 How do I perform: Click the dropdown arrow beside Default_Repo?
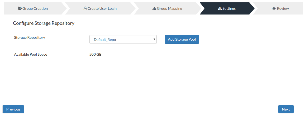(x=154, y=39)
